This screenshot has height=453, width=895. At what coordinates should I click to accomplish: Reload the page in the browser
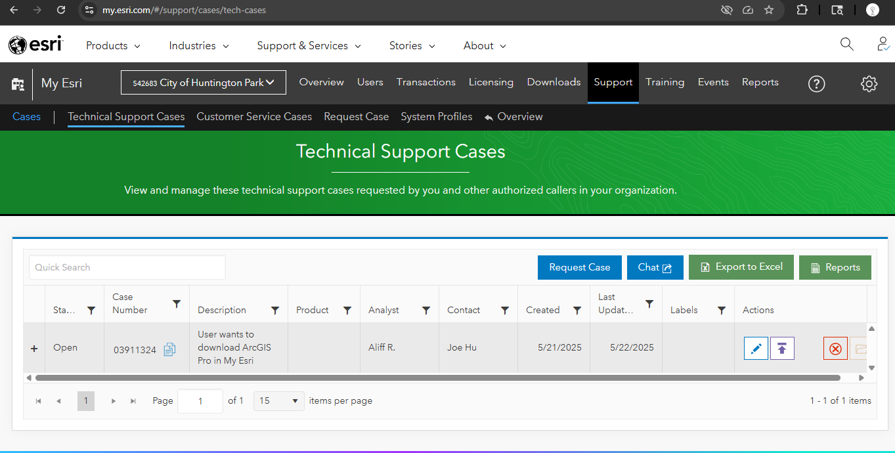tap(61, 10)
